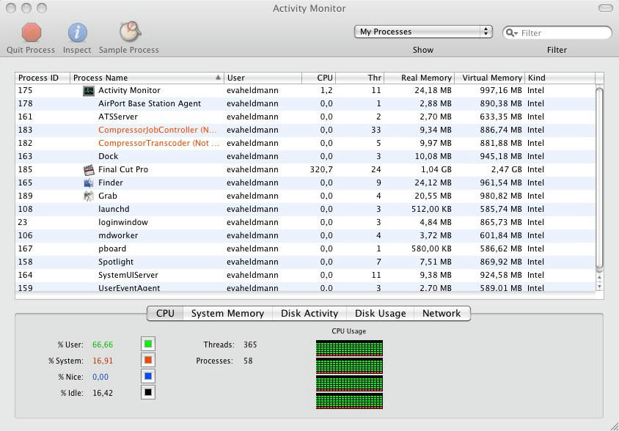619x431 pixels.
Task: Select the mdworker process row
Action: (305, 235)
